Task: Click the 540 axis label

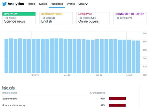Action: point(145,58)
